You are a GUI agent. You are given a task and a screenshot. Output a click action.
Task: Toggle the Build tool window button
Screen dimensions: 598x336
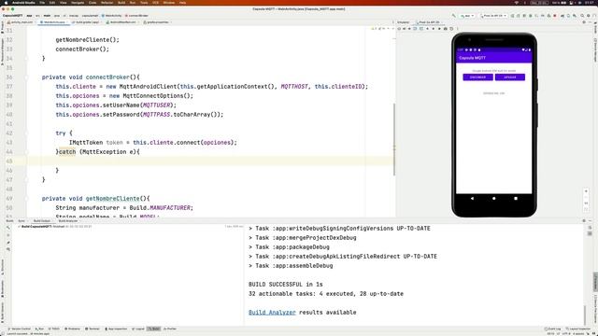tap(154, 329)
